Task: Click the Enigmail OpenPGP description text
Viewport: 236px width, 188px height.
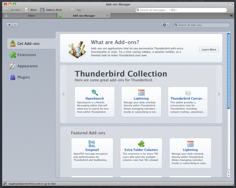Action: (91, 157)
